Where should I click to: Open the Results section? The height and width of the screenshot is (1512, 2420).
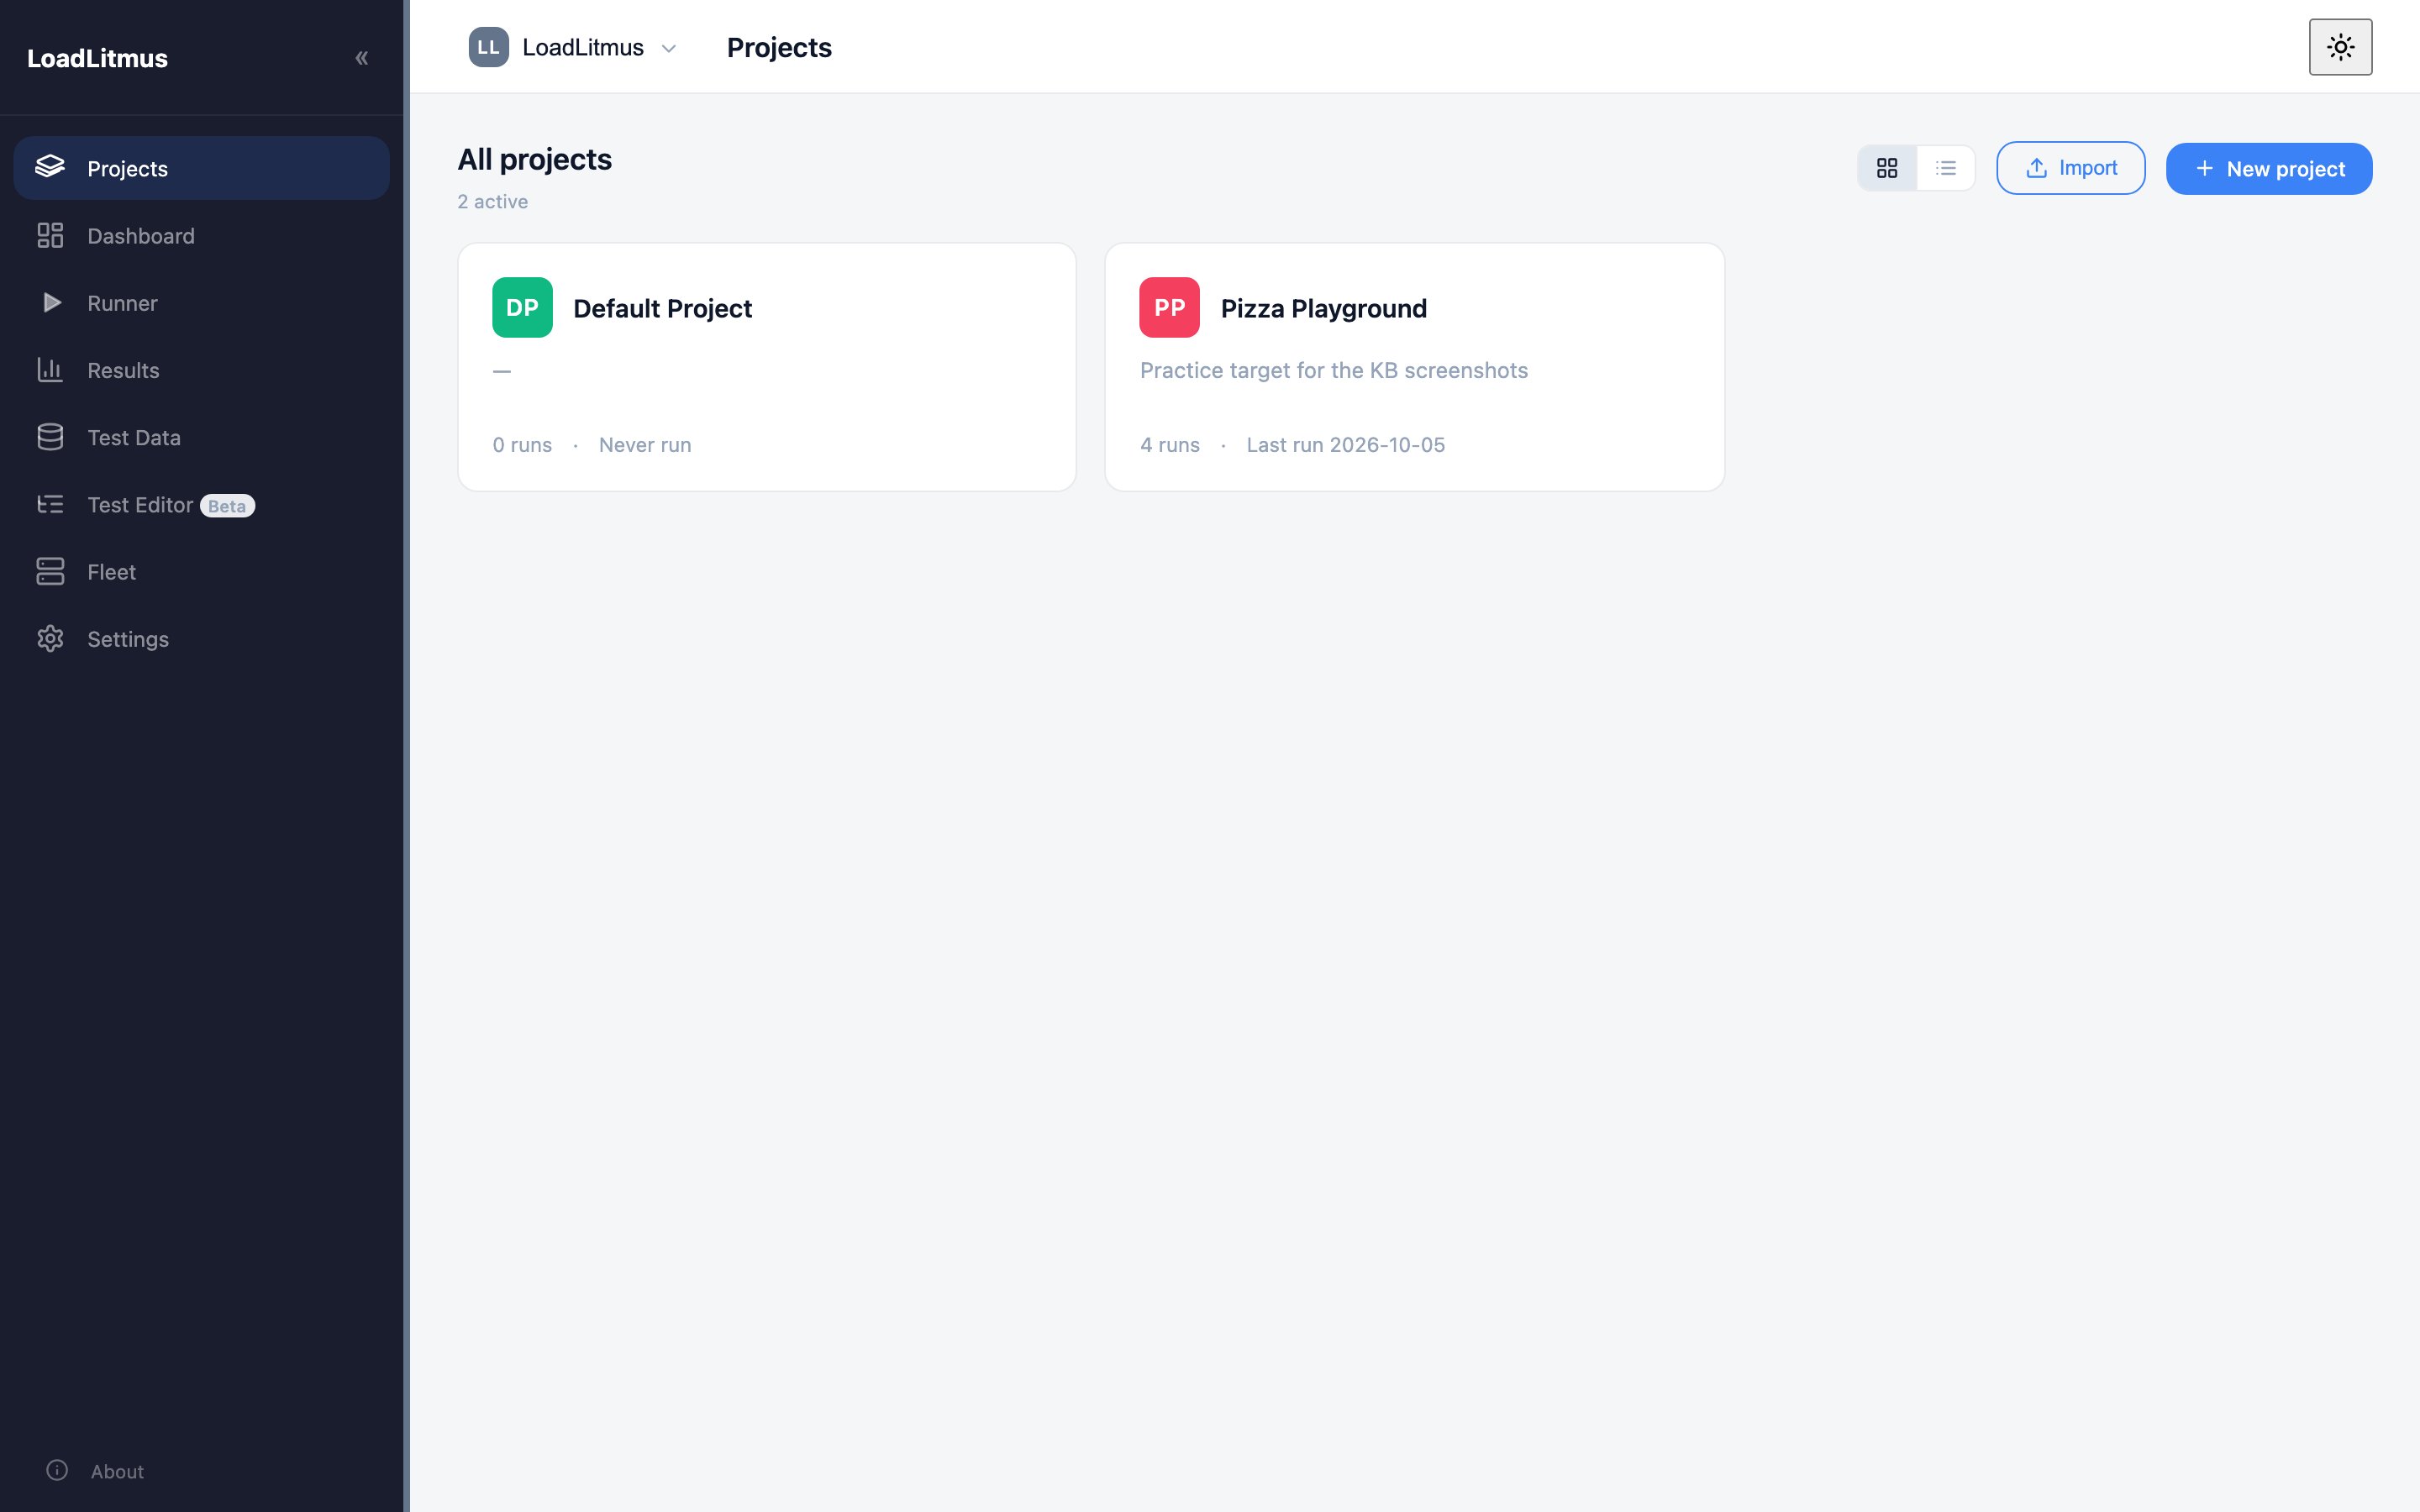pos(201,370)
